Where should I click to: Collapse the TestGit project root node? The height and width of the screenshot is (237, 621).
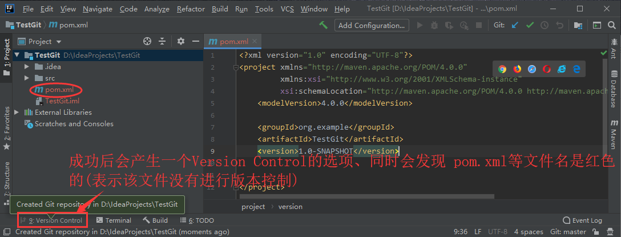pyautogui.click(x=17, y=55)
